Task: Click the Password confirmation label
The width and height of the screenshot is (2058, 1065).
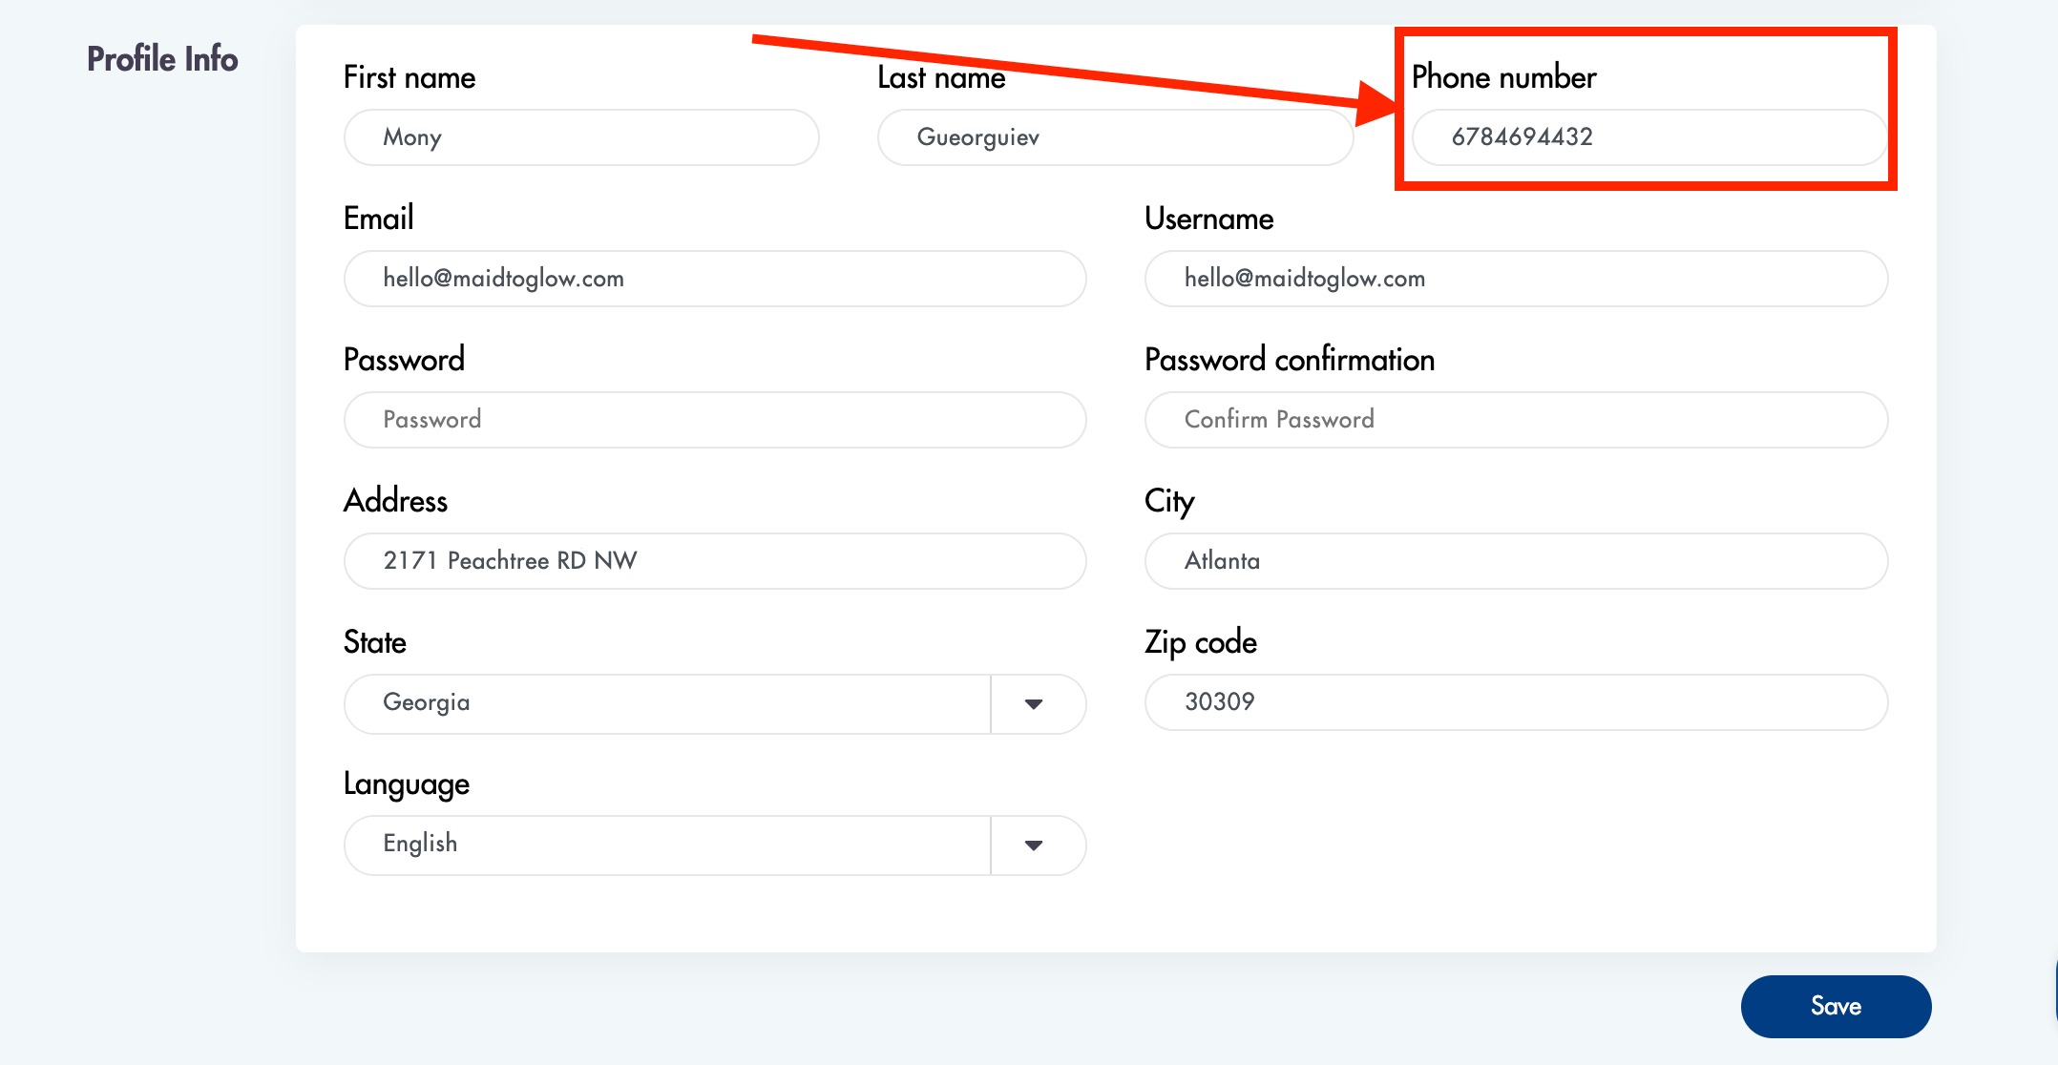Action: [x=1289, y=360]
